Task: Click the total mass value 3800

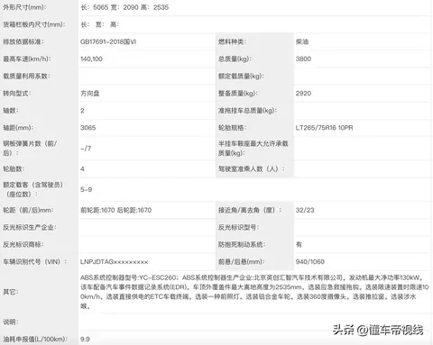Action: (x=303, y=59)
